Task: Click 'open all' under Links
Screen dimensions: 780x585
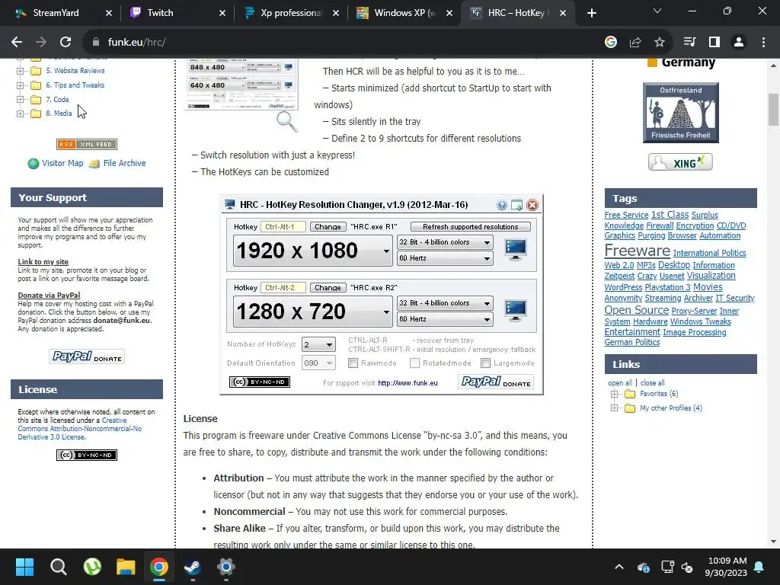Action: (x=620, y=382)
